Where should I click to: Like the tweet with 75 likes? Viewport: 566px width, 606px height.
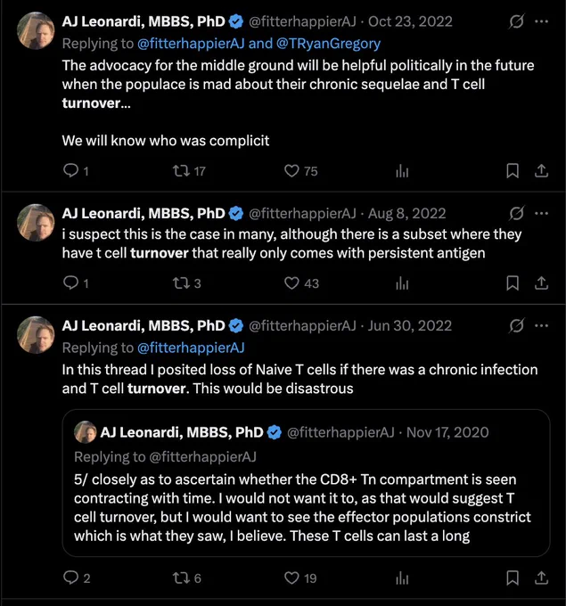click(x=291, y=170)
